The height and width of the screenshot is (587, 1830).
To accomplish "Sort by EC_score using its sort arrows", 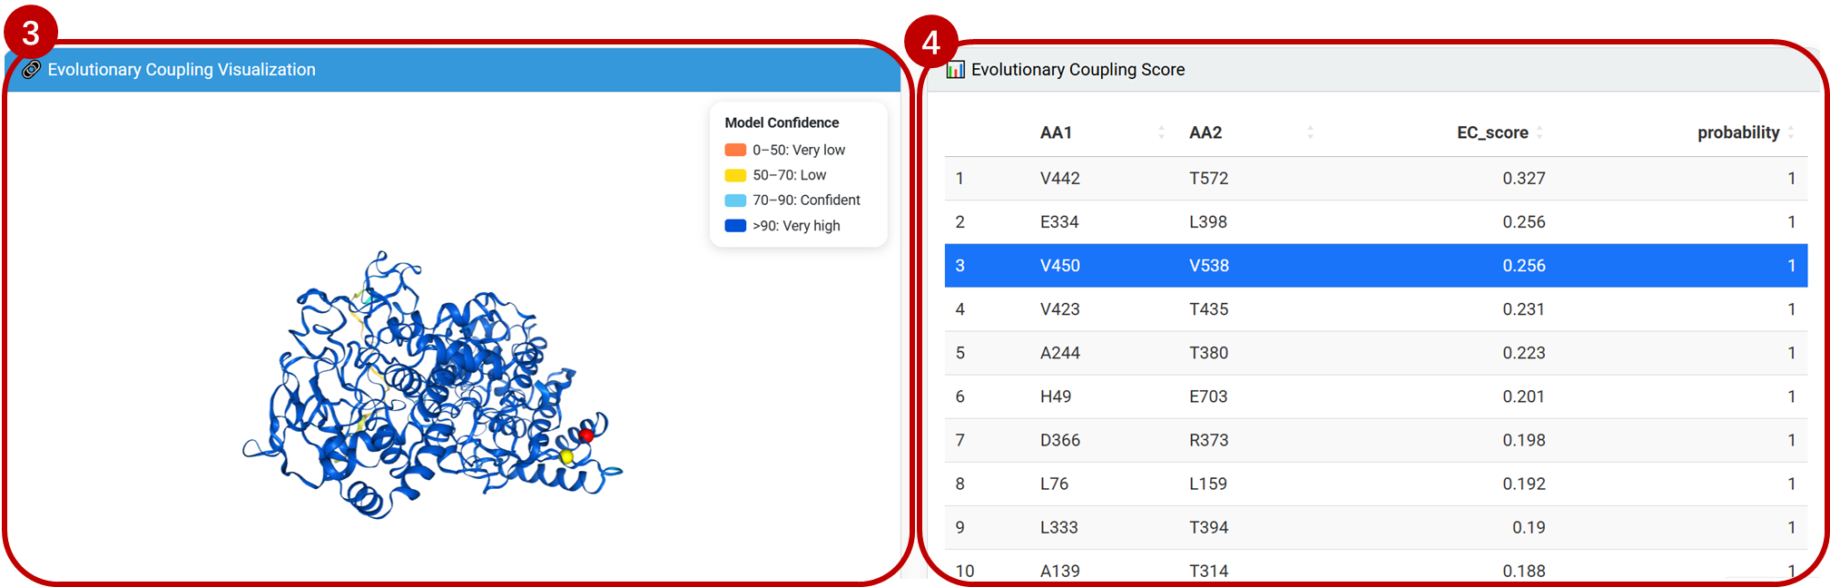I will tap(1540, 132).
